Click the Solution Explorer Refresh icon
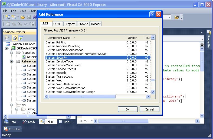This screenshot has height=139, width=213. coord(21,38)
